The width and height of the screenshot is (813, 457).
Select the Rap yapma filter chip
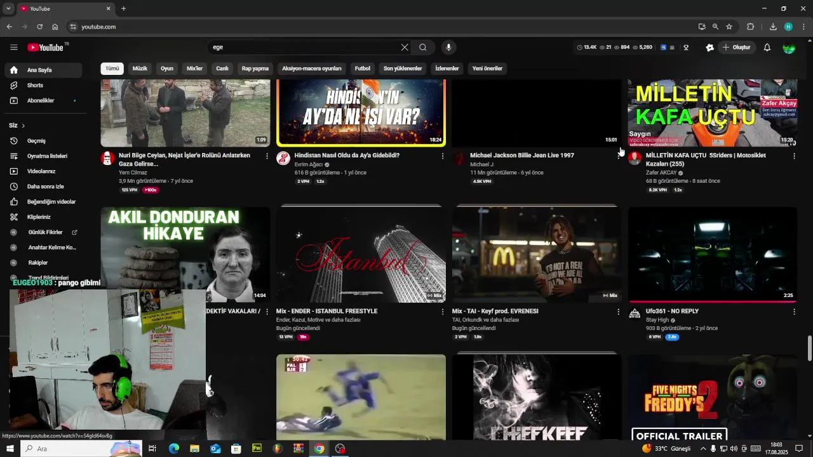coord(255,69)
